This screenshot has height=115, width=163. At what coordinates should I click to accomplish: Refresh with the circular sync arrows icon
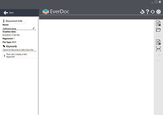[x=152, y=12]
